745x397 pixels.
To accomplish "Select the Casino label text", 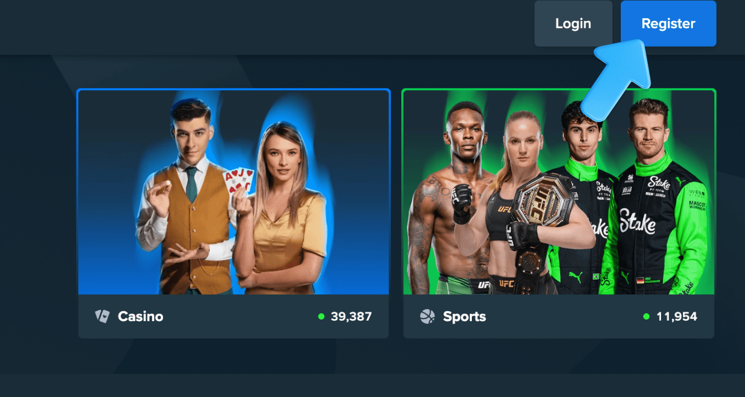I will (x=141, y=317).
